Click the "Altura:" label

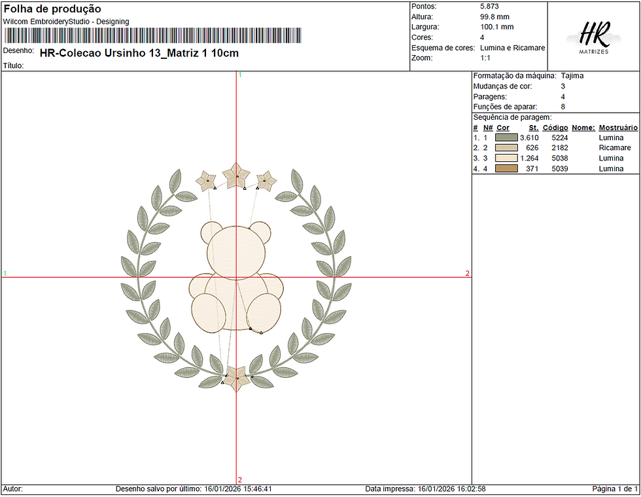422,17
